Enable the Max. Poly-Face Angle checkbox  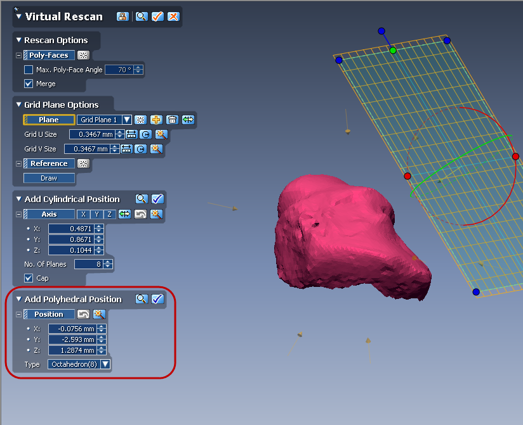coord(29,69)
